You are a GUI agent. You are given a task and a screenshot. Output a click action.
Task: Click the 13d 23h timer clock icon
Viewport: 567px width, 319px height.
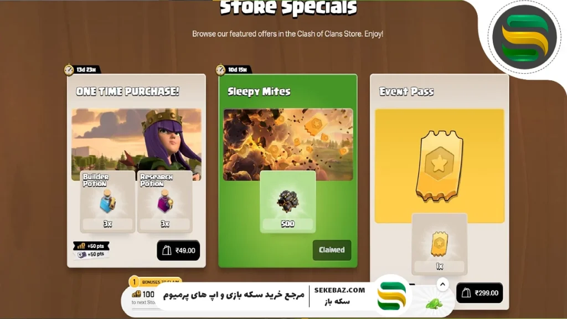69,69
